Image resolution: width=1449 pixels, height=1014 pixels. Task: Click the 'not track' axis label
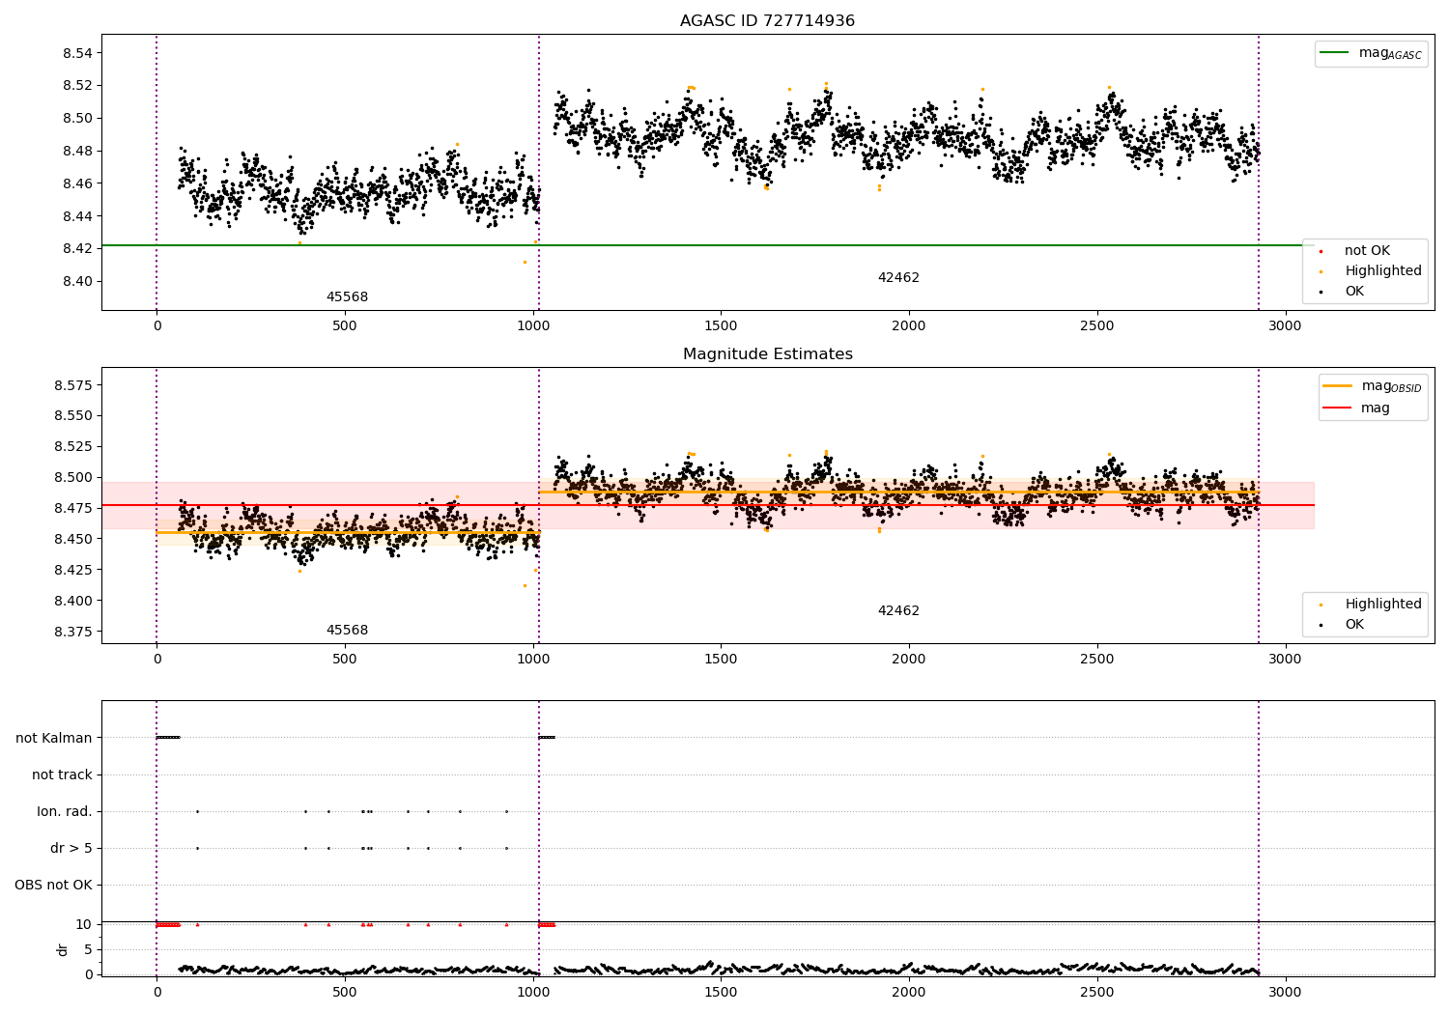pos(62,775)
